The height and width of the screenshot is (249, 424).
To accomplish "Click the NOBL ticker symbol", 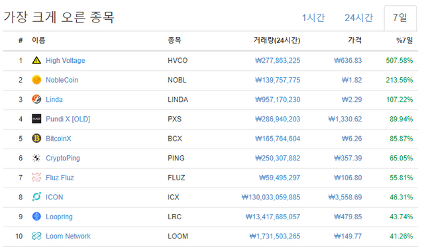I will pos(177,80).
